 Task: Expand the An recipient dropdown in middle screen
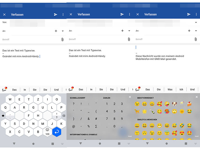point(129,31)
